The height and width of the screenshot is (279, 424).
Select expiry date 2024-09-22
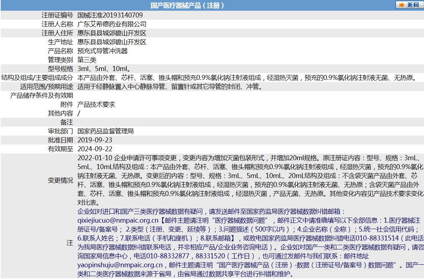point(95,149)
